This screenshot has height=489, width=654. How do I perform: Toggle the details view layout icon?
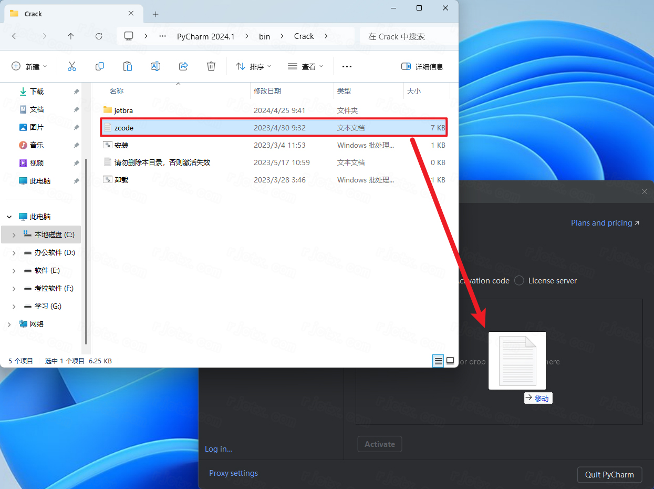click(438, 361)
